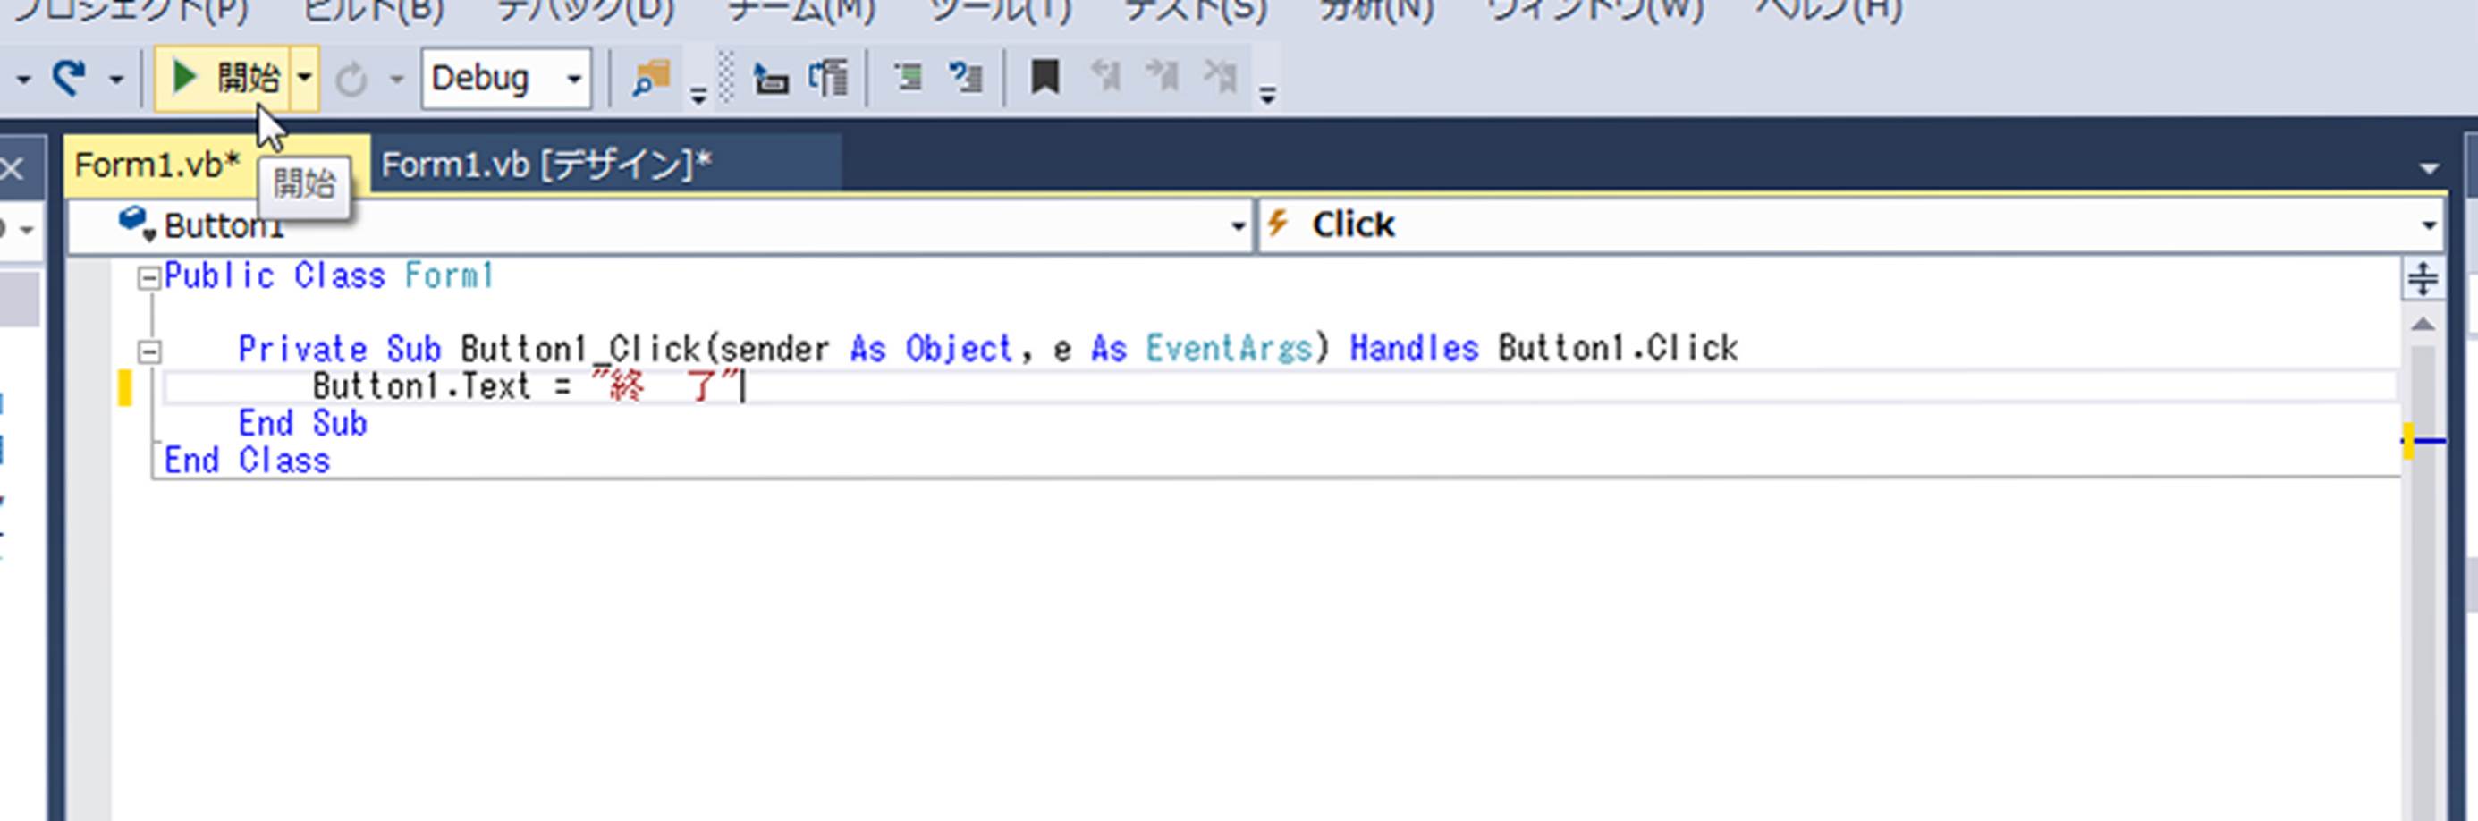This screenshot has width=2478, height=821.
Task: Open the Click event dropdown
Action: click(x=2428, y=226)
